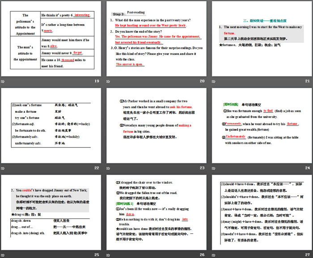
Task: Click the slide number 23 label
Action: pyautogui.click(x=202, y=168)
